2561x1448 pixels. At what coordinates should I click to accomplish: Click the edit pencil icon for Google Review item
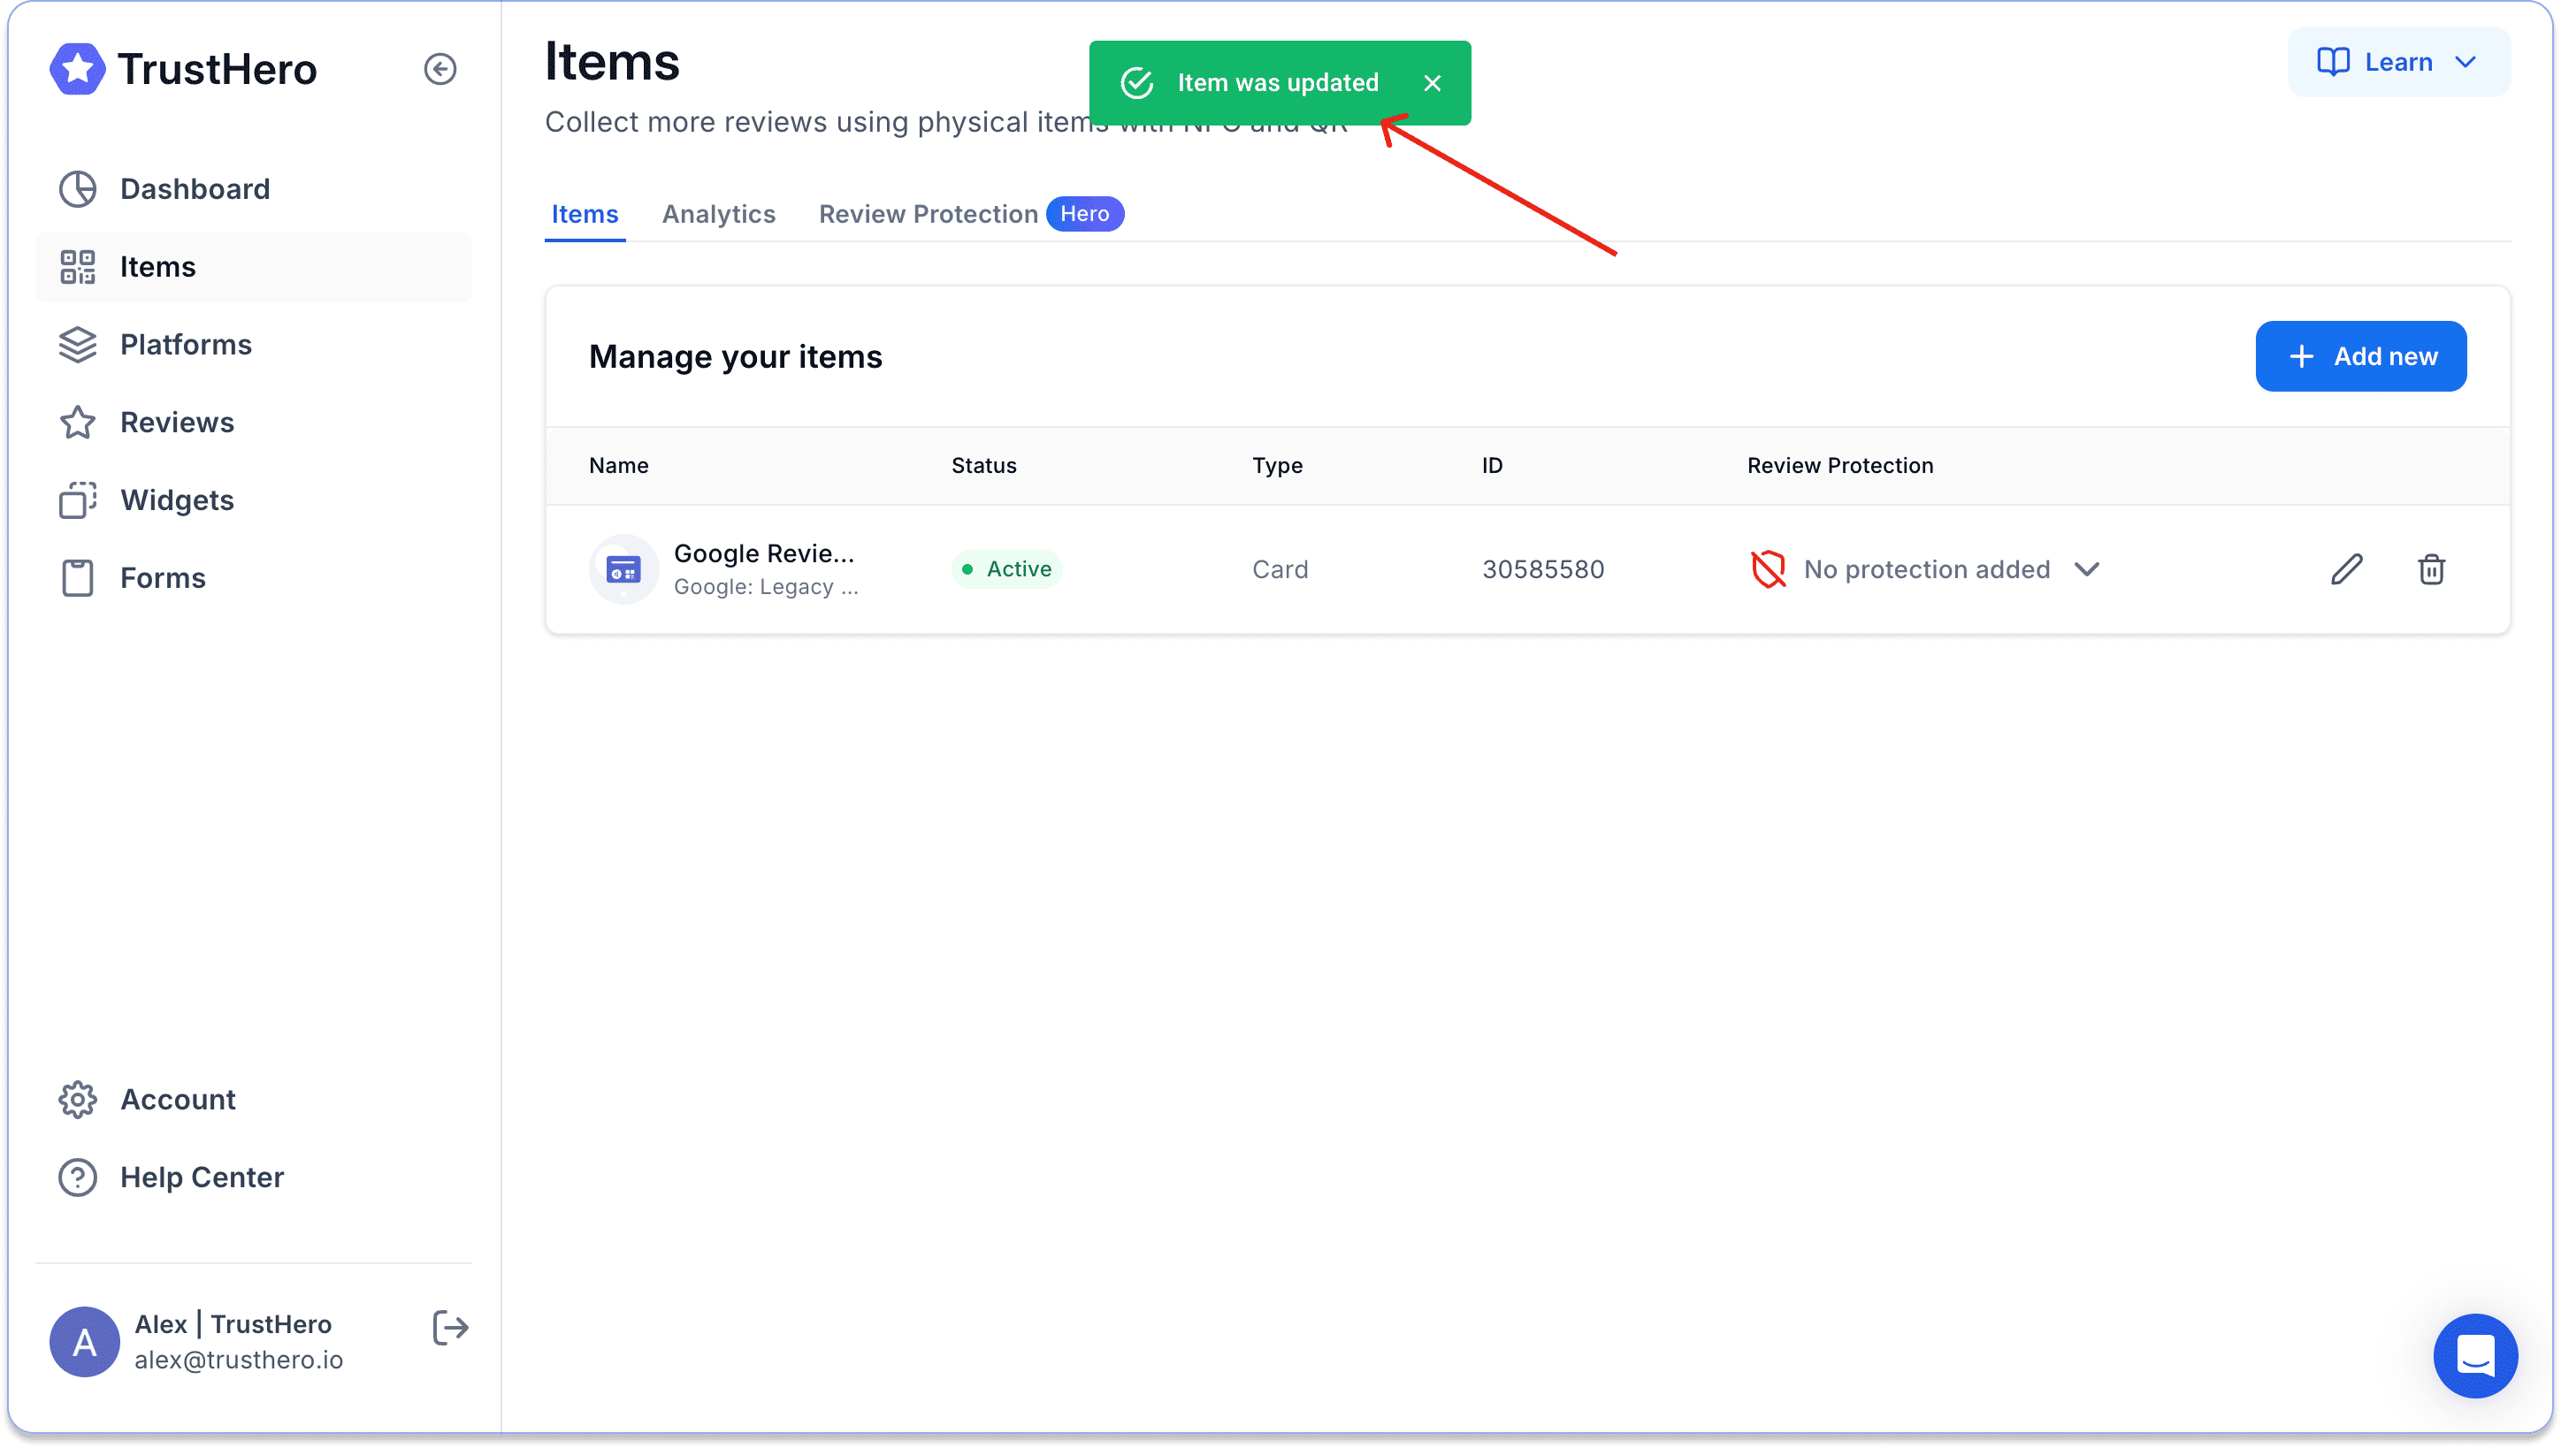tap(2346, 569)
